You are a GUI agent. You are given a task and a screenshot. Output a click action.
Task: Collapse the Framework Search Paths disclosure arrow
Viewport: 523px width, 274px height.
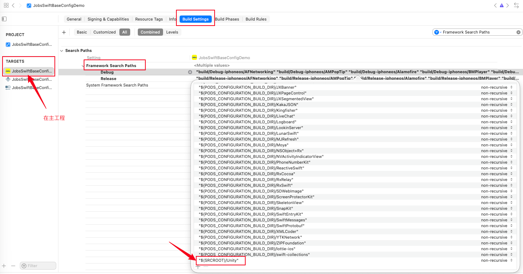click(x=83, y=66)
